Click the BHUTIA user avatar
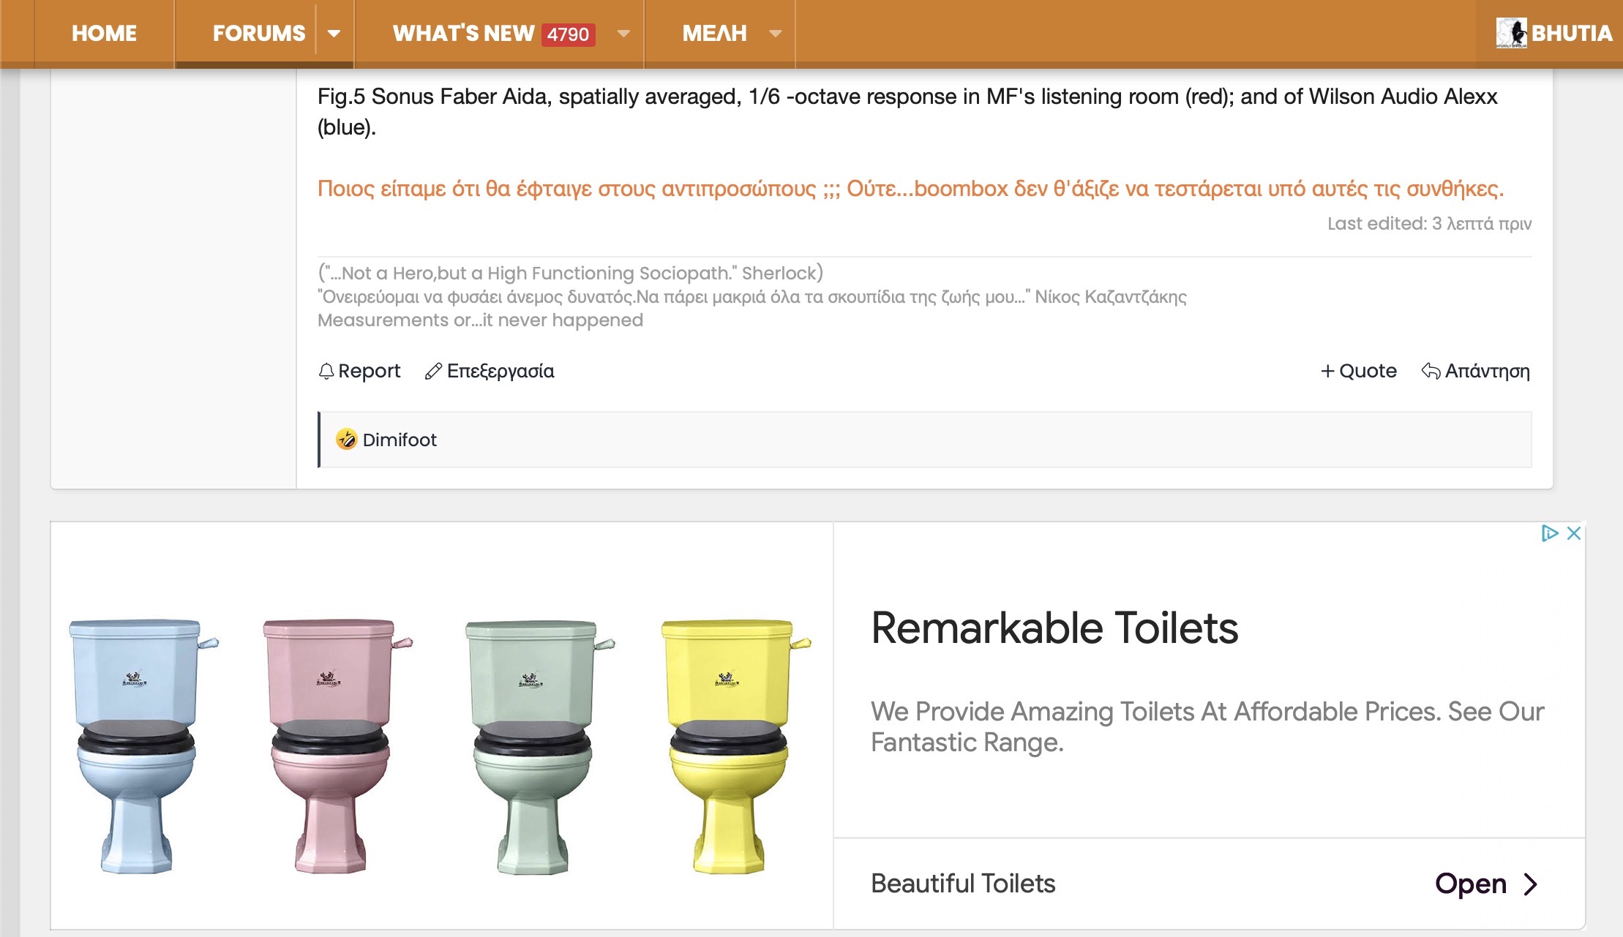The image size is (1623, 937). pos(1511,33)
